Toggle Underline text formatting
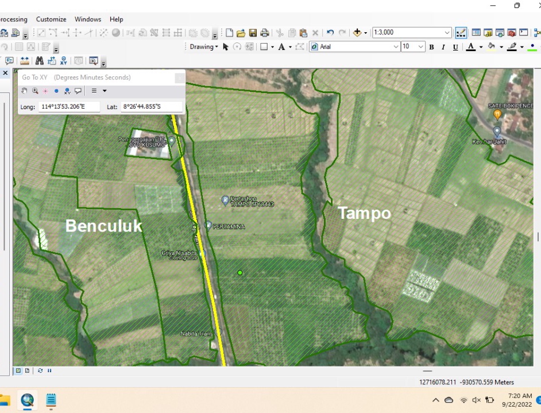This screenshot has height=413, width=541. 455,47
